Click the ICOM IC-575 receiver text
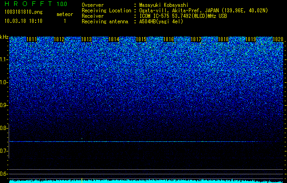 [183, 16]
